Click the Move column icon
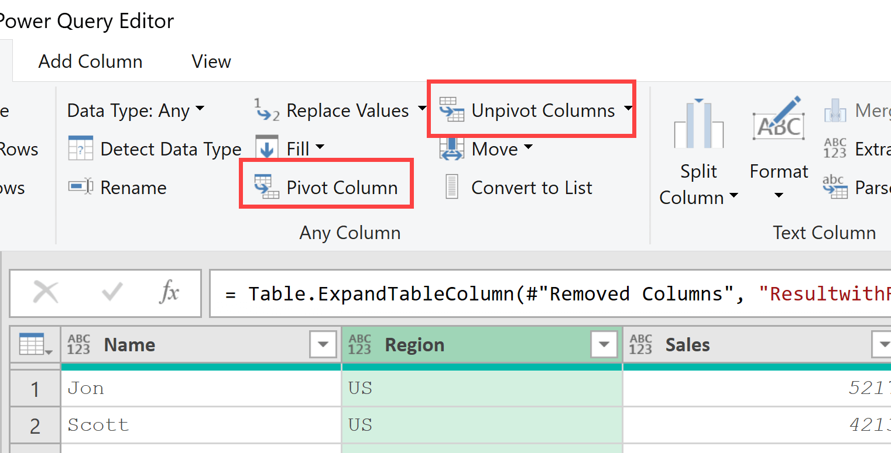This screenshot has width=891, height=453. coord(451,148)
